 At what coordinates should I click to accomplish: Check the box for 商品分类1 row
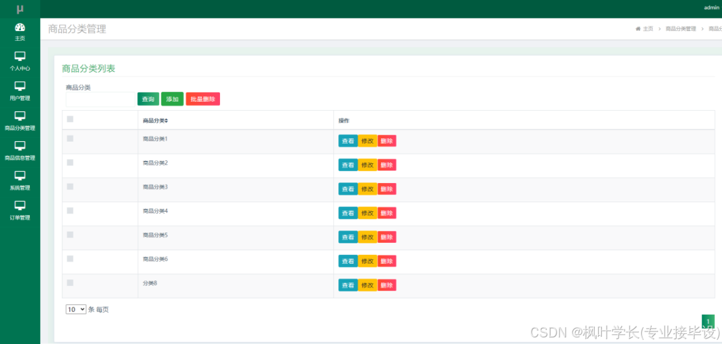click(x=70, y=138)
